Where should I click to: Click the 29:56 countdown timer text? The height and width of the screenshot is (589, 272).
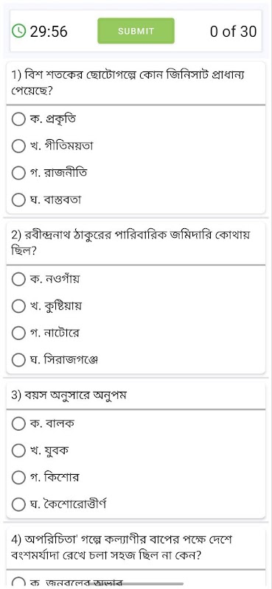[49, 31]
